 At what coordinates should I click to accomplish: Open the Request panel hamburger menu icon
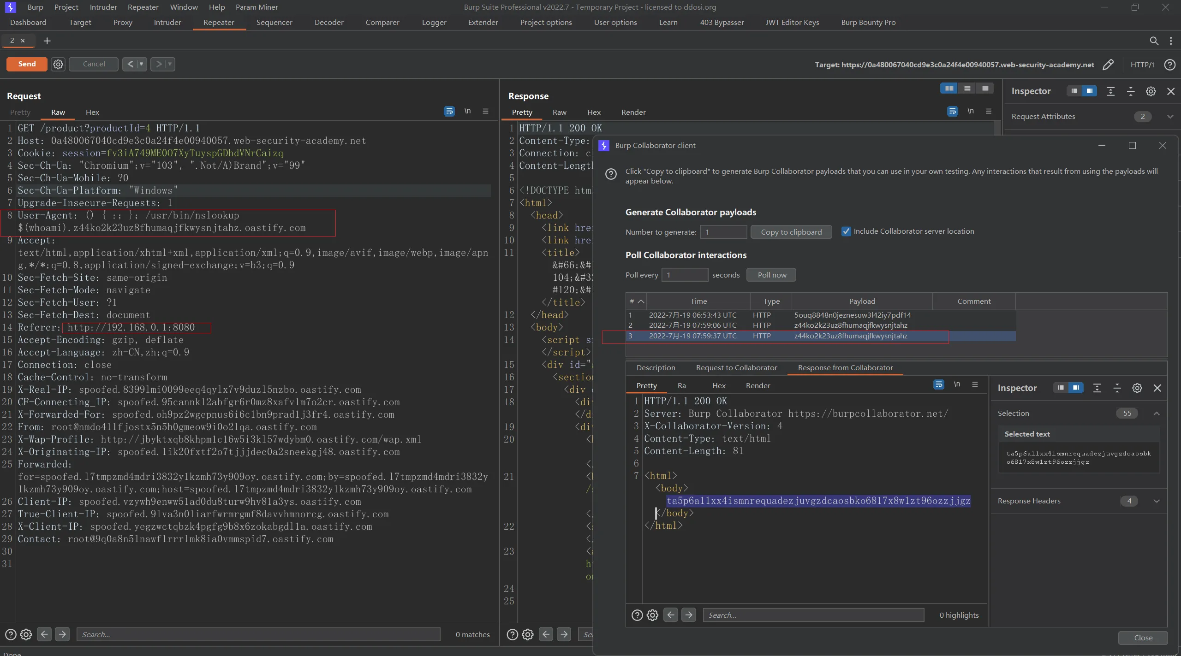click(x=485, y=111)
